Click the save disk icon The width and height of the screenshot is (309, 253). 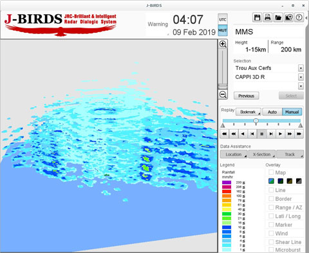257,17
